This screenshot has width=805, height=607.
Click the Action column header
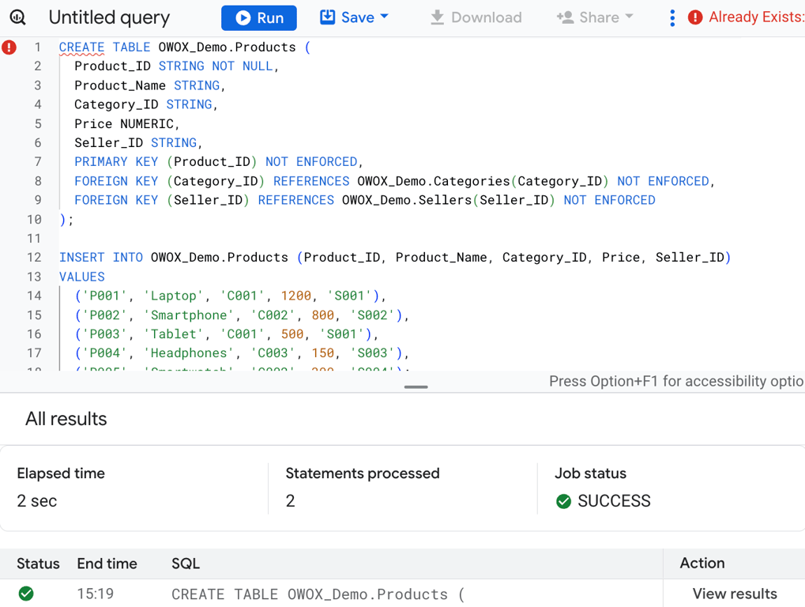click(x=702, y=563)
